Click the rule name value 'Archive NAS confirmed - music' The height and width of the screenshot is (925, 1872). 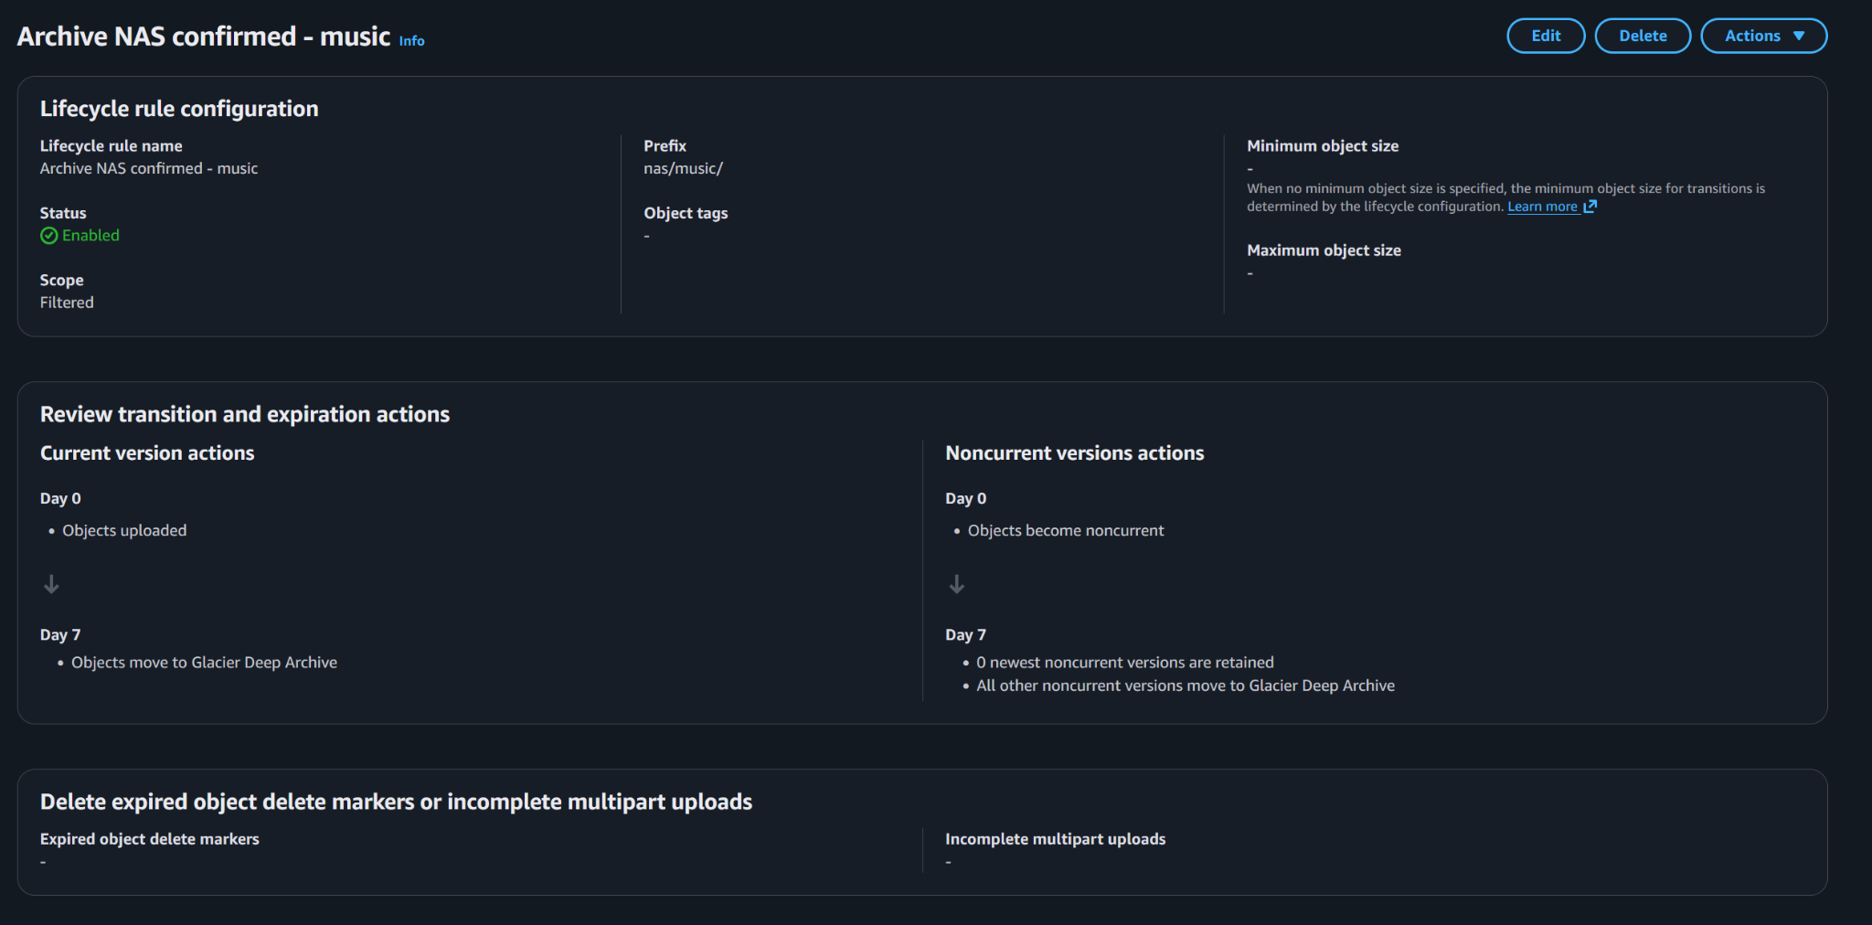click(x=149, y=168)
